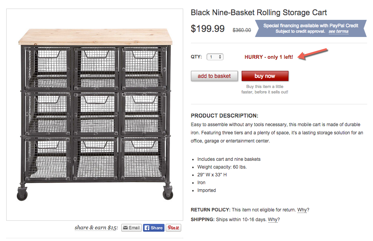Click the Black Nine-Basket Rolling Storage Cart title
373x241 pixels.
click(x=259, y=12)
